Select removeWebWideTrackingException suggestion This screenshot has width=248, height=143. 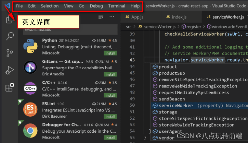coord(199,86)
